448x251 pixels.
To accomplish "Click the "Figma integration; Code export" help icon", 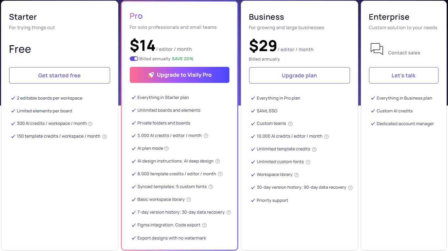I will pyautogui.click(x=204, y=225).
